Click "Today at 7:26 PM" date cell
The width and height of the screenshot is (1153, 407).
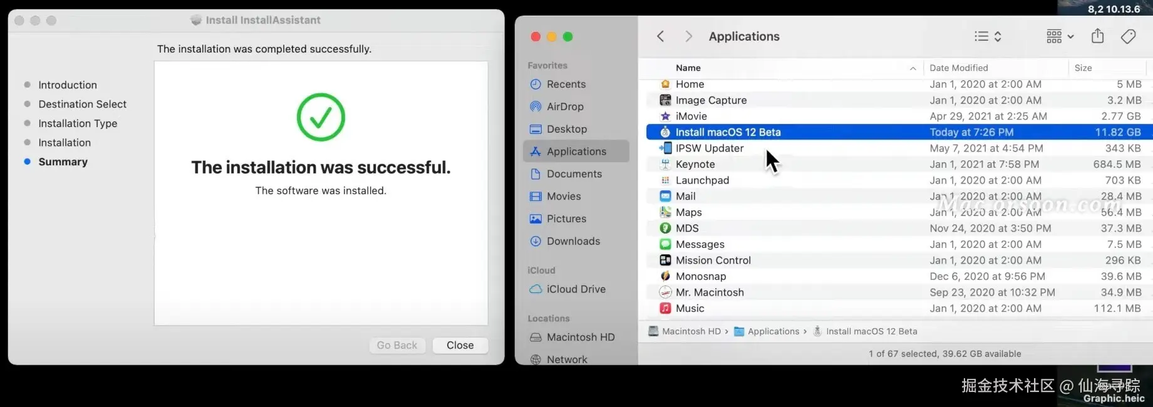pos(971,132)
